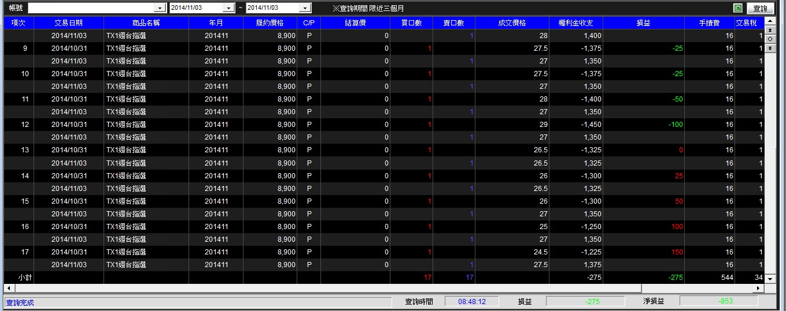Click the start date field showing 2014/11/03
This screenshot has height=311, width=786.
pos(197,8)
